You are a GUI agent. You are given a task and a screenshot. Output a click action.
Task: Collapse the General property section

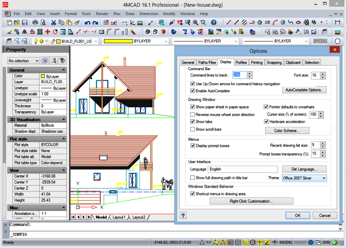click(x=64, y=70)
